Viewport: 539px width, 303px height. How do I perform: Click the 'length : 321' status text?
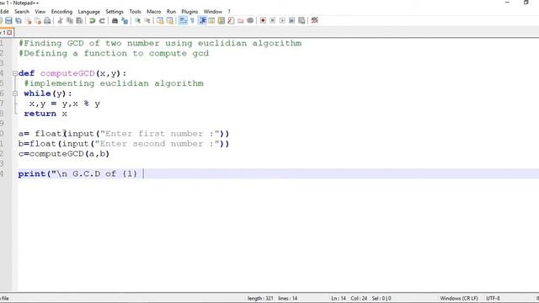click(260, 298)
